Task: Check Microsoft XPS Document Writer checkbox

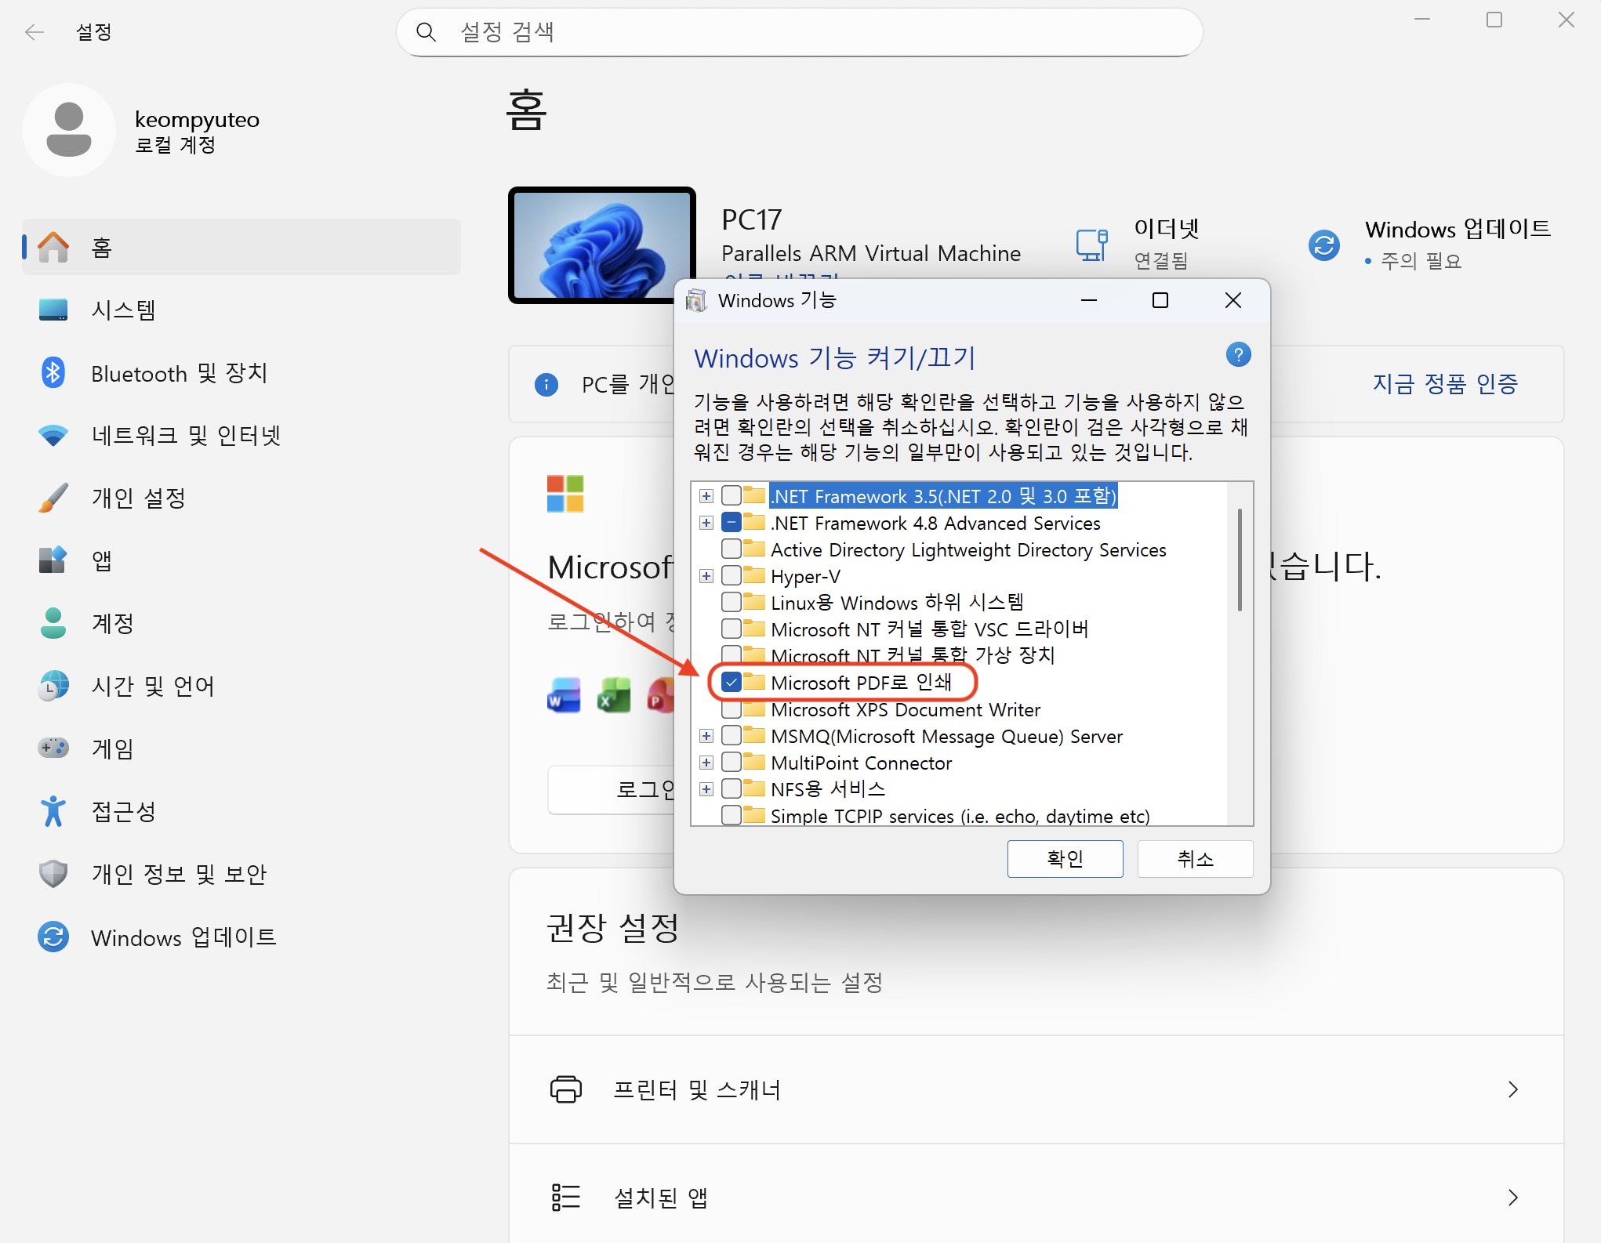Action: click(x=732, y=709)
